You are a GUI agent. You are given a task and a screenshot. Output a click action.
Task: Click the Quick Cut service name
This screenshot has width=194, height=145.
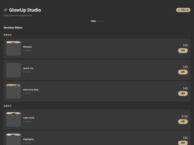pyautogui.click(x=28, y=68)
